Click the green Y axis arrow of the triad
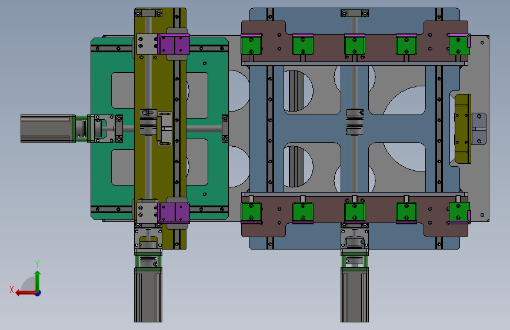 pos(38,280)
